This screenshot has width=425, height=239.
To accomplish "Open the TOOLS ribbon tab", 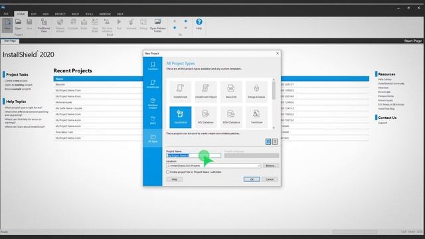I will 89,14.
